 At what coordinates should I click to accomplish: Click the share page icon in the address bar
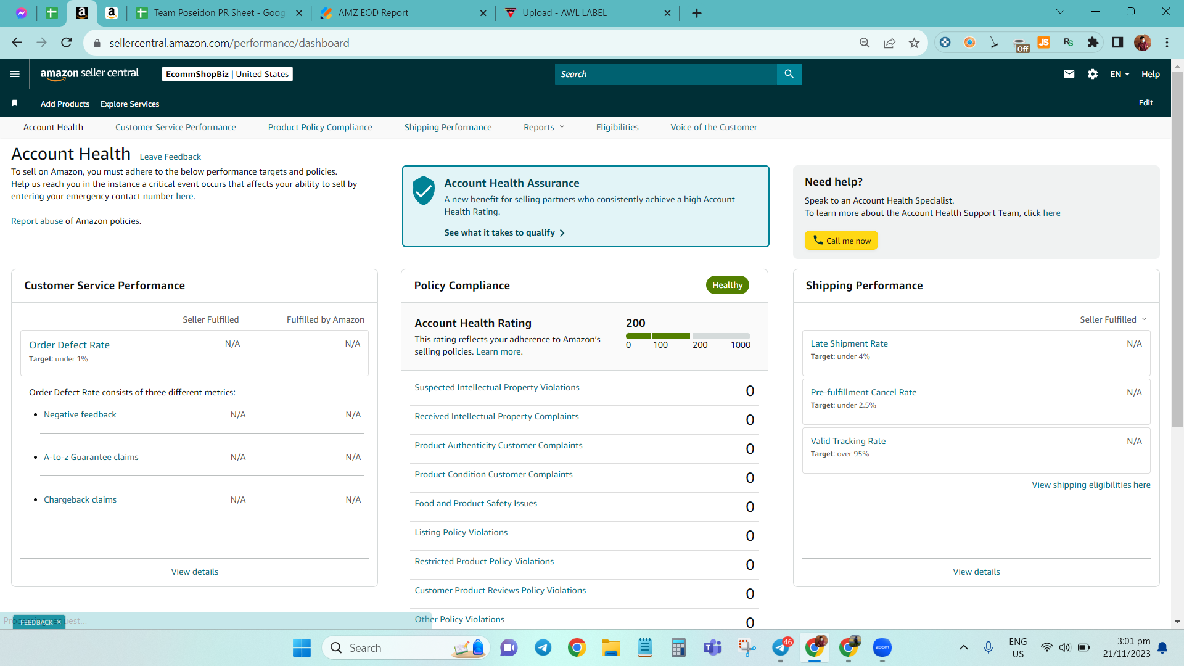(x=889, y=43)
